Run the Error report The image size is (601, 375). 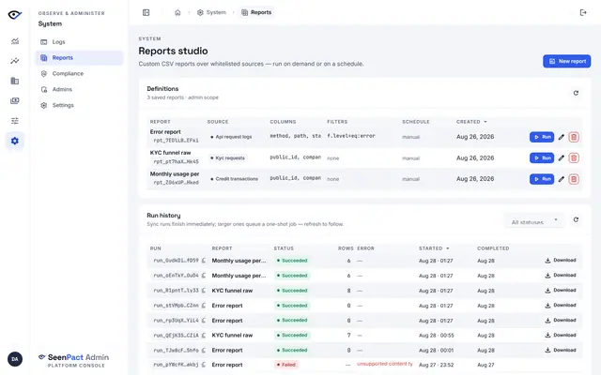pos(542,137)
